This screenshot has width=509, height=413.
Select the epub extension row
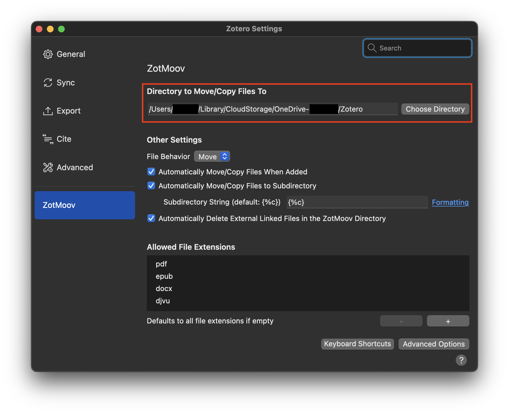(308, 276)
